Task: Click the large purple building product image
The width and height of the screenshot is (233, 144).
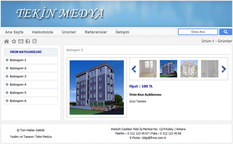Action: click(x=97, y=88)
